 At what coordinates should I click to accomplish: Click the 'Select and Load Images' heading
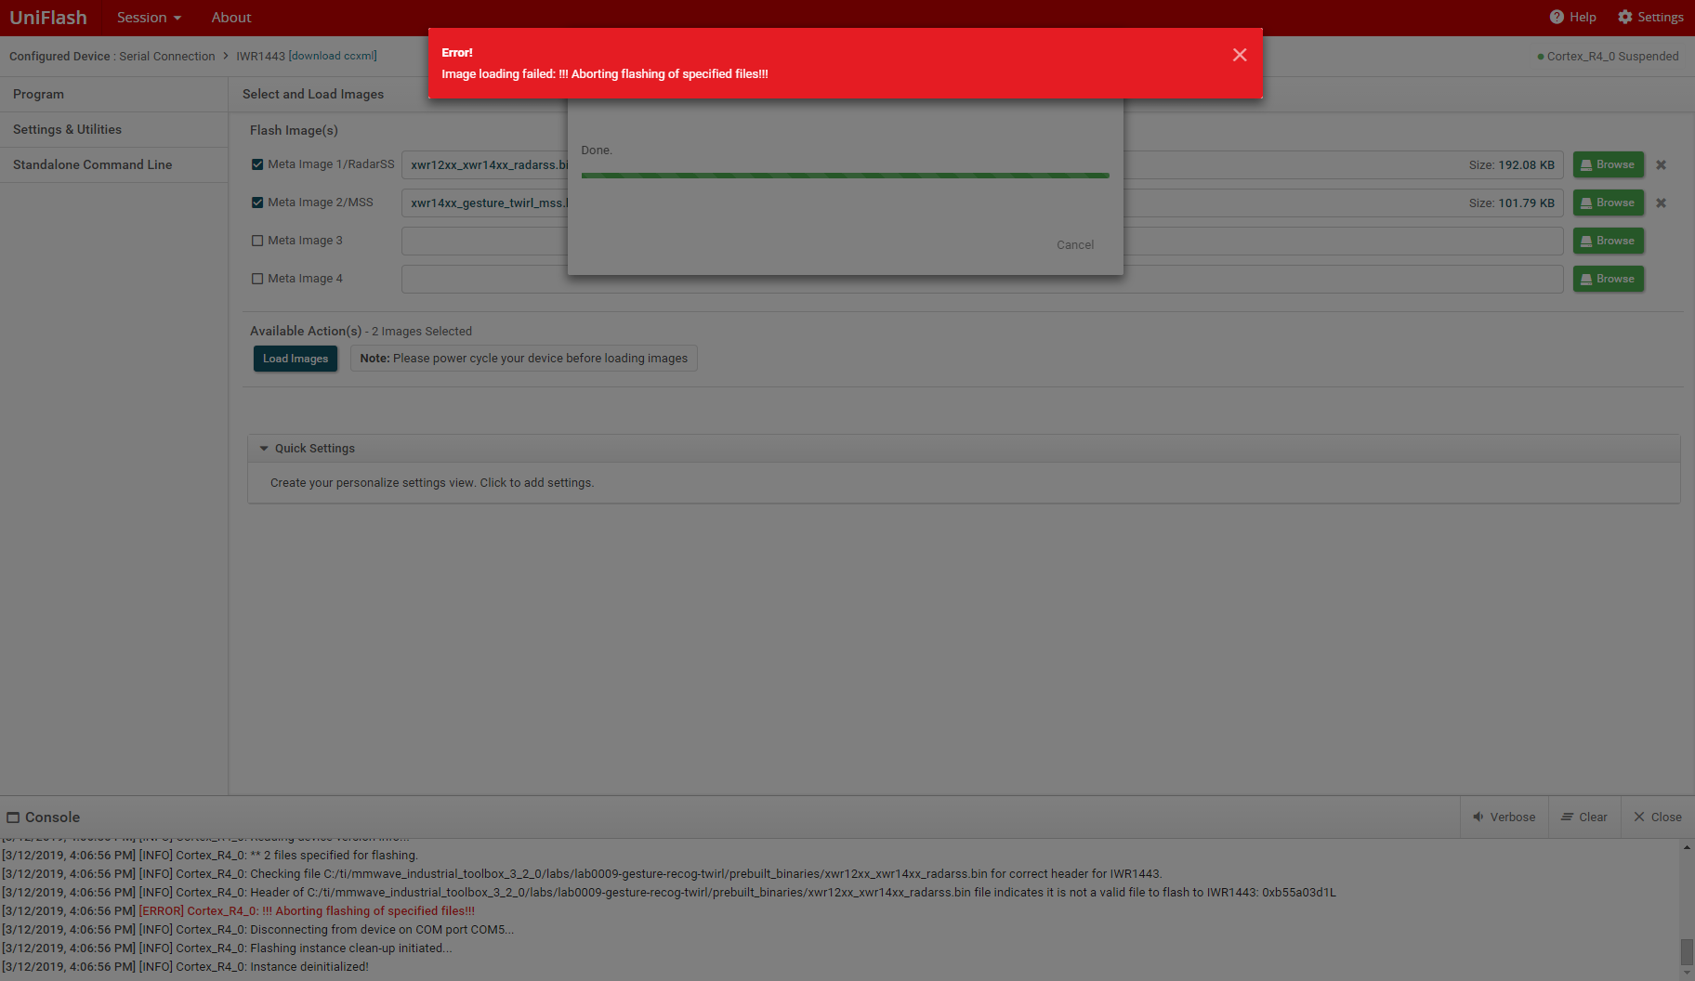(x=313, y=95)
